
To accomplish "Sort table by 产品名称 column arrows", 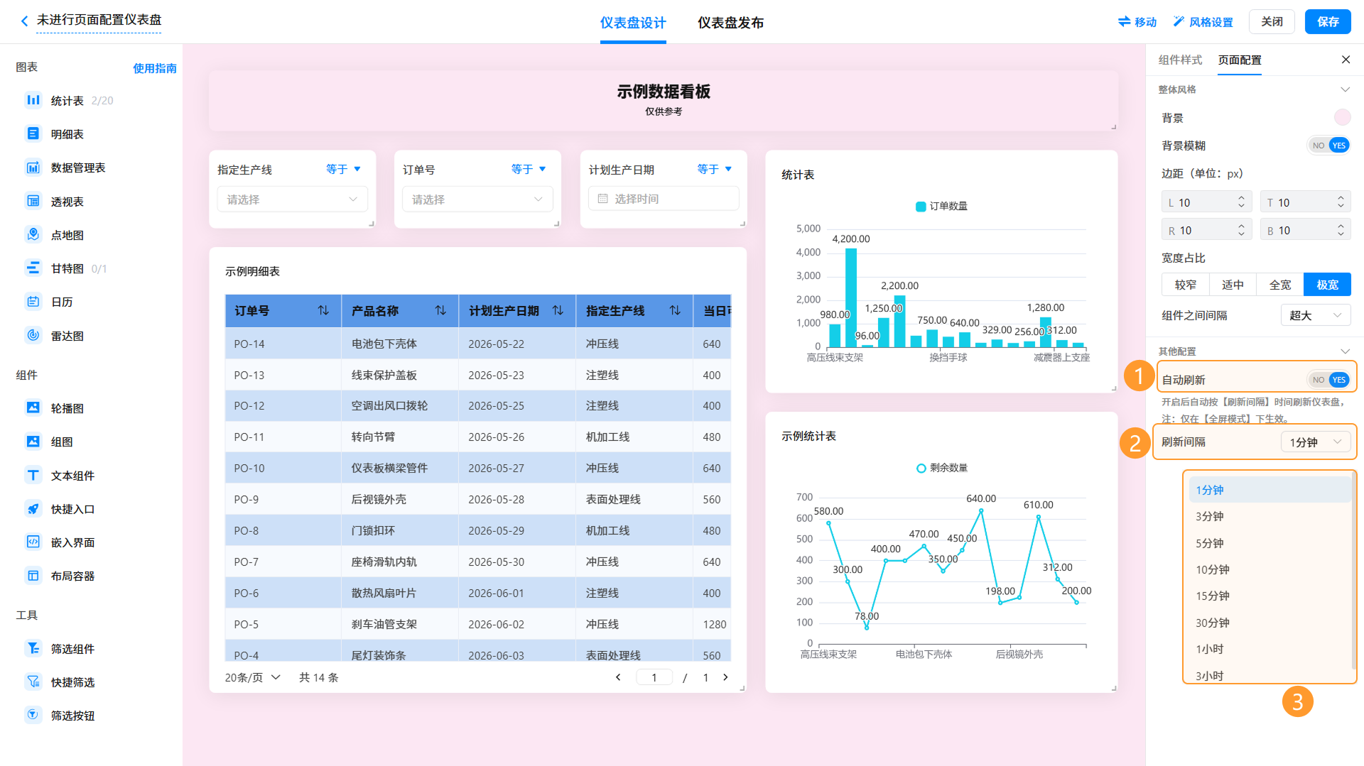I will coord(440,310).
